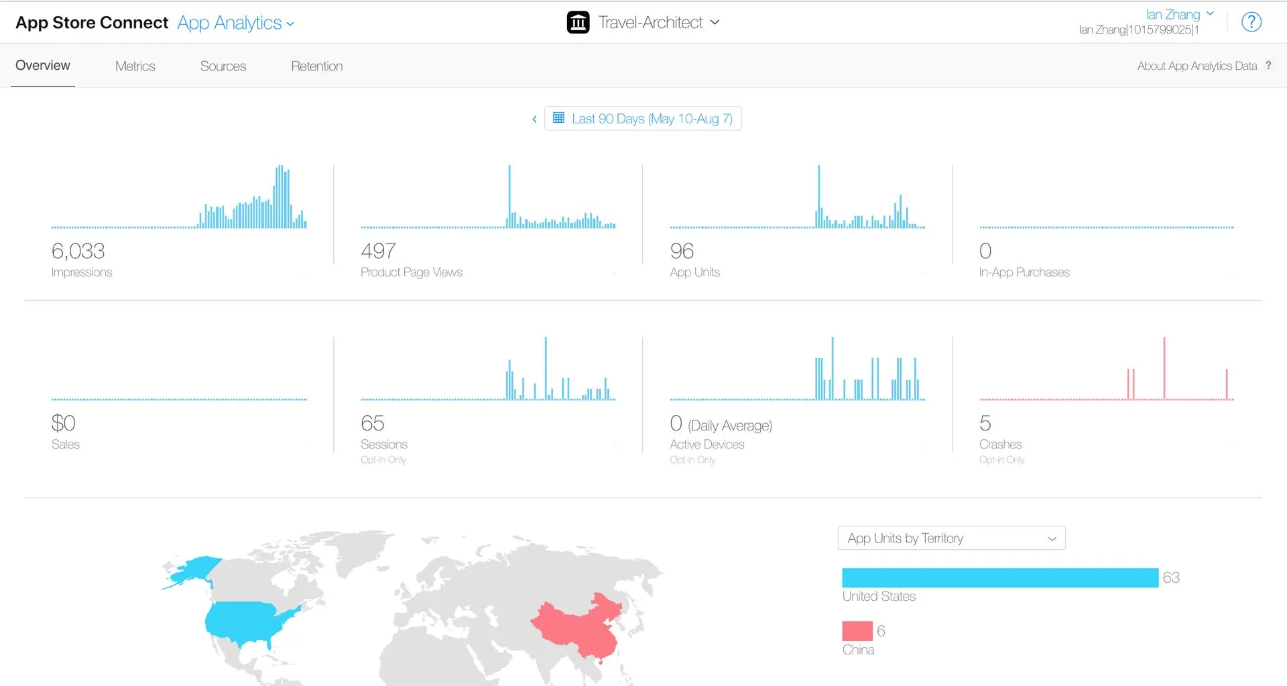The height and width of the screenshot is (686, 1287).
Task: Open the App Units chart
Action: point(798,197)
